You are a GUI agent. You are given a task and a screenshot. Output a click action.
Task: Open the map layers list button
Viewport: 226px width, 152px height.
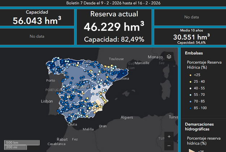tap(169, 57)
